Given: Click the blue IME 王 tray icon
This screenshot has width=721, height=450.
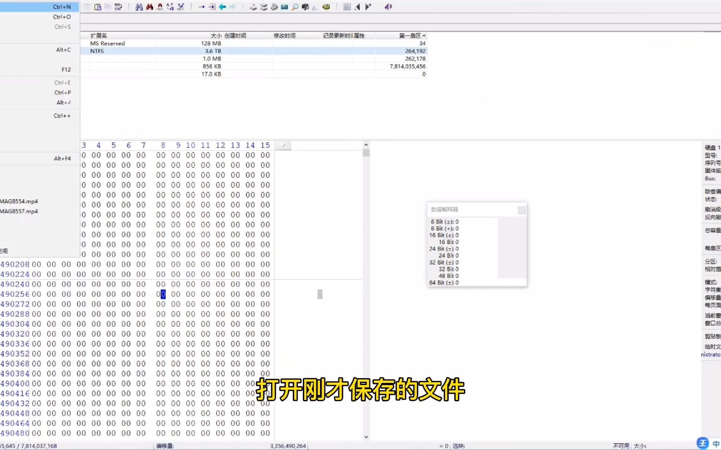Looking at the screenshot, I should (x=703, y=443).
